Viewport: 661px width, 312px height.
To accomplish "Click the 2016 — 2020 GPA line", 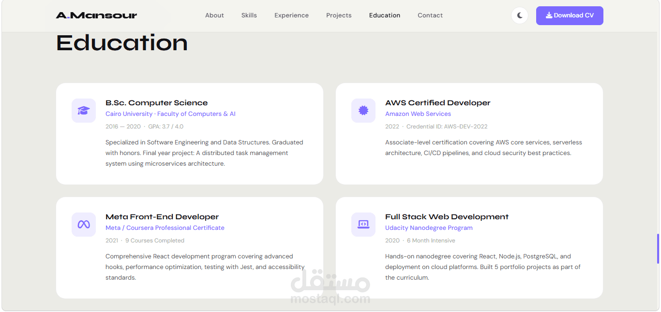I will coord(144,127).
